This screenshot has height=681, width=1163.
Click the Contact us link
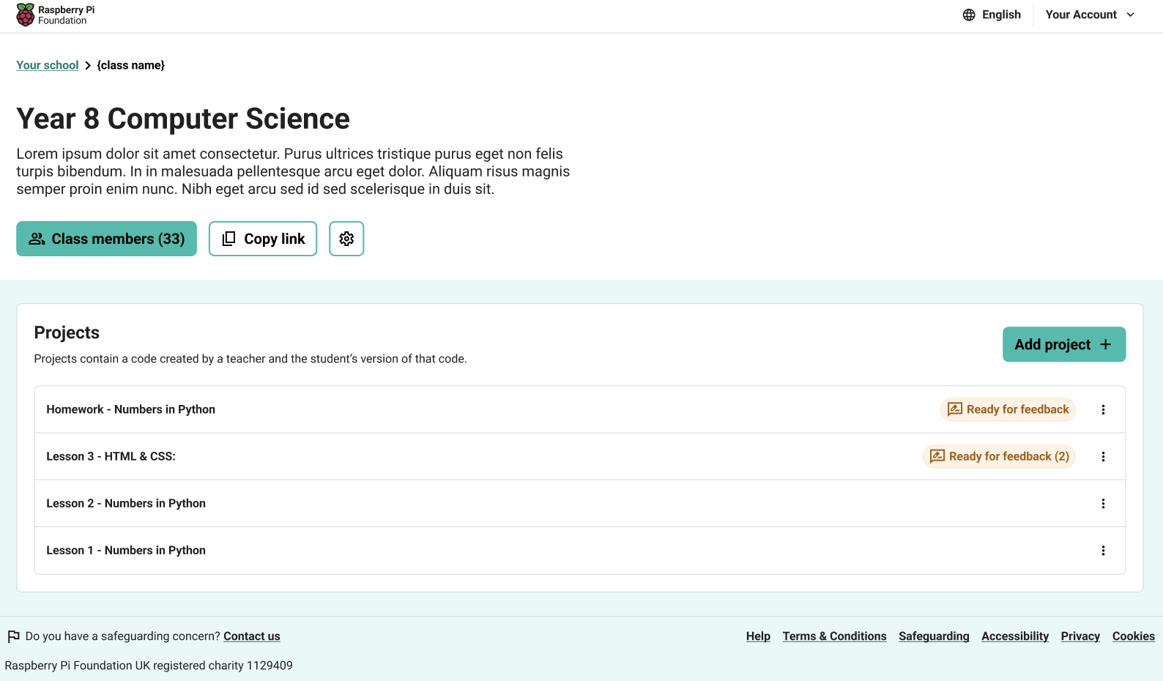tap(251, 636)
